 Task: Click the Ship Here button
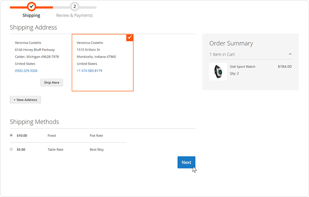click(x=52, y=83)
